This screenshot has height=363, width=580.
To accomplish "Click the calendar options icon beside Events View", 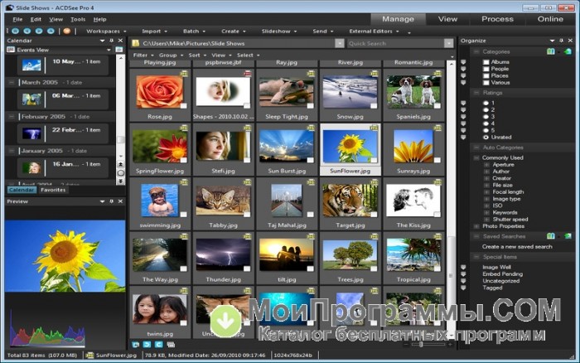I will coord(119,50).
